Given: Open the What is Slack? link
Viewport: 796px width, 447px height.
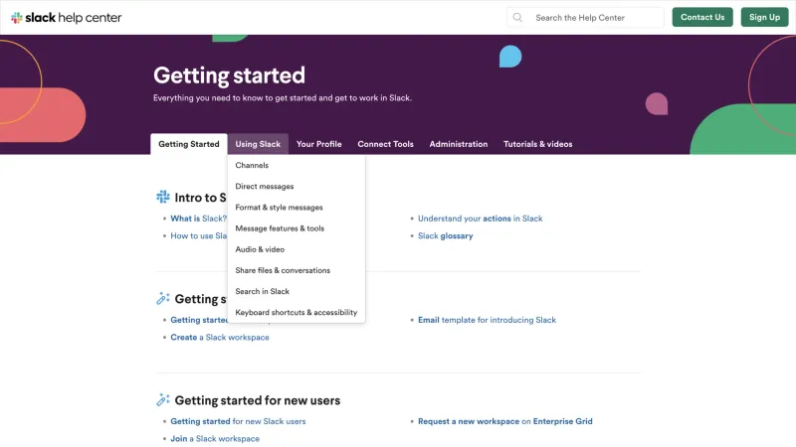Looking at the screenshot, I should click(198, 219).
